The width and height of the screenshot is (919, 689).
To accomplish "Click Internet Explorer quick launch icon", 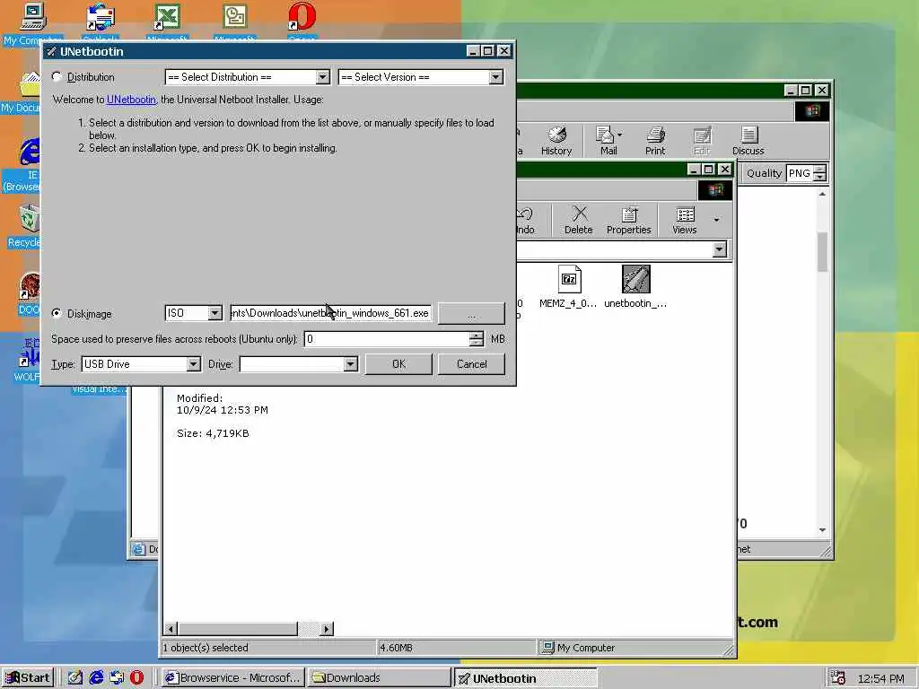I will [95, 678].
